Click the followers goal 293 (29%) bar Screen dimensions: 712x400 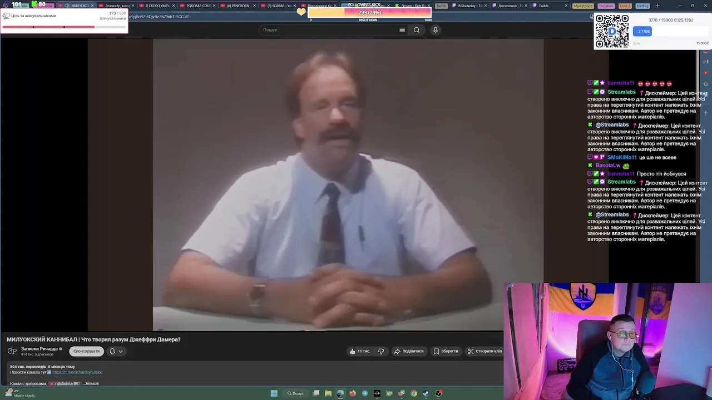click(369, 12)
